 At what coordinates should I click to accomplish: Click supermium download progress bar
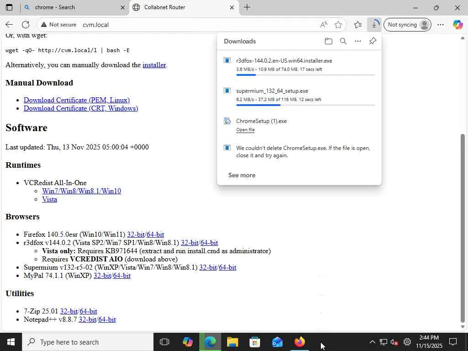pos(306,105)
